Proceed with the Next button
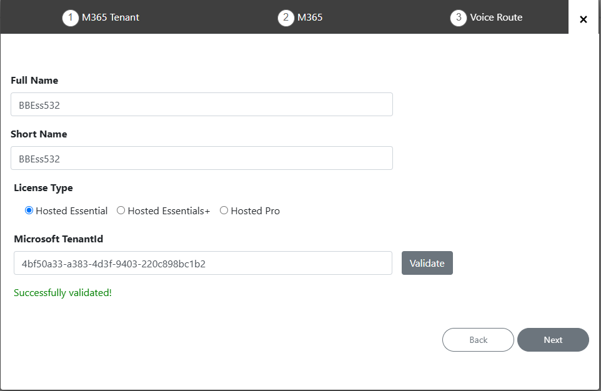The height and width of the screenshot is (391, 601). tap(553, 340)
